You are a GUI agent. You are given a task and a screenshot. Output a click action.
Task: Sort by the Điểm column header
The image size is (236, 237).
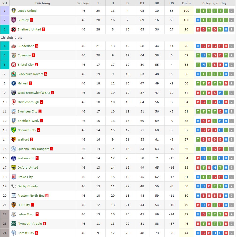pos(186,3)
